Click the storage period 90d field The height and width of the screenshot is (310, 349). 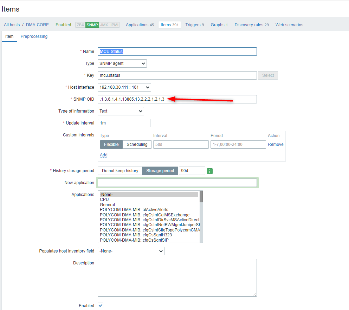click(x=192, y=171)
